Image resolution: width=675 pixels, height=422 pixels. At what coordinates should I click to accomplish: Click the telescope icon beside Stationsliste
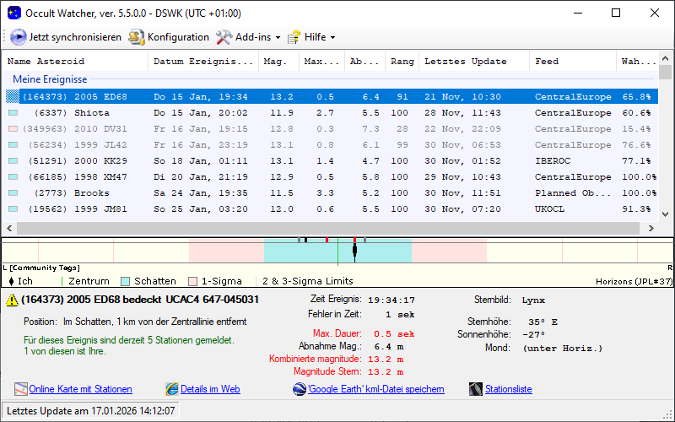coord(476,389)
